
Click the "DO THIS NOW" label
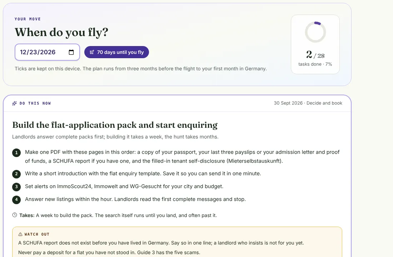pyautogui.click(x=35, y=103)
